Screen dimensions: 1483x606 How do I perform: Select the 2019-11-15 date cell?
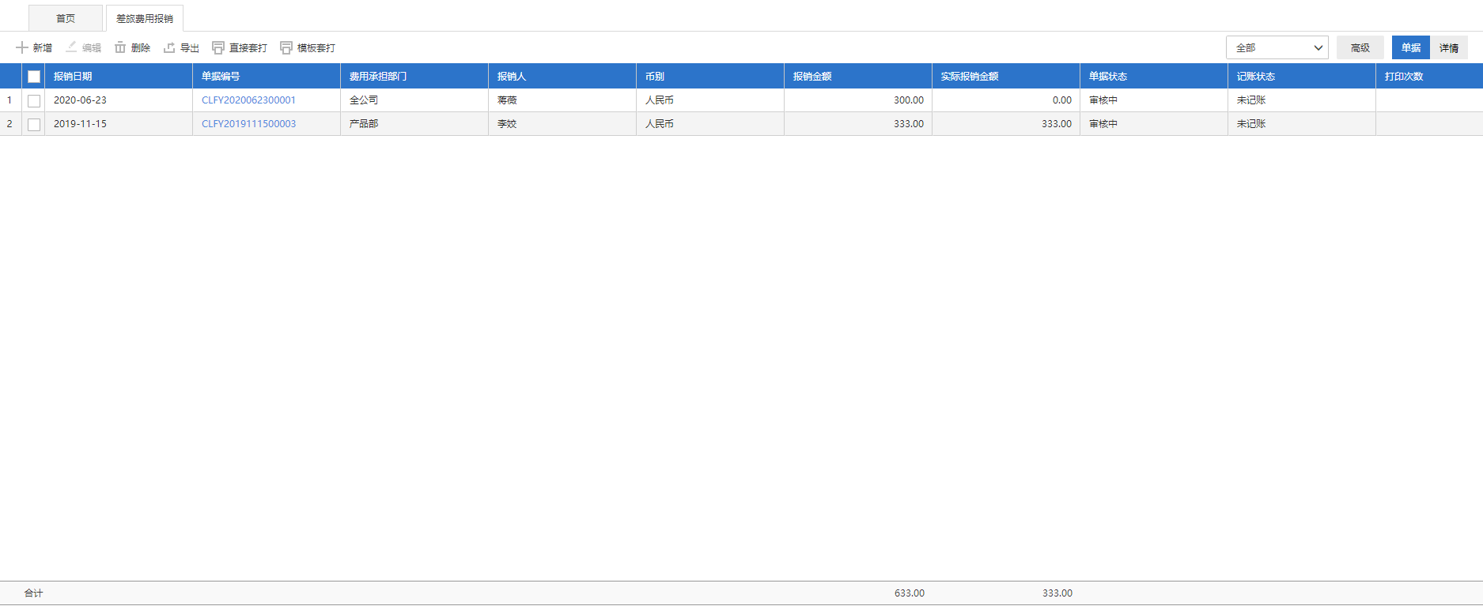[119, 124]
